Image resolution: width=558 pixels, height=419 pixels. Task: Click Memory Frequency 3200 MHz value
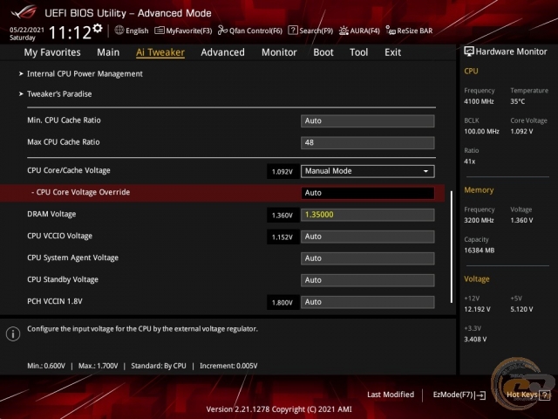[x=479, y=220]
